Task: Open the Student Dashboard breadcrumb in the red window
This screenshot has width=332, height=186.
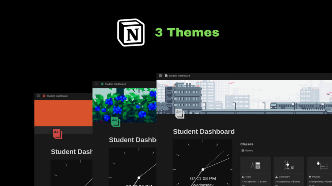Action: coord(57,96)
